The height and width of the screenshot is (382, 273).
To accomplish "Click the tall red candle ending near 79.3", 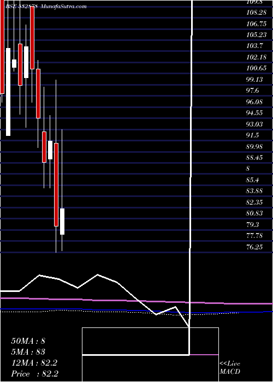I will [x=56, y=184].
